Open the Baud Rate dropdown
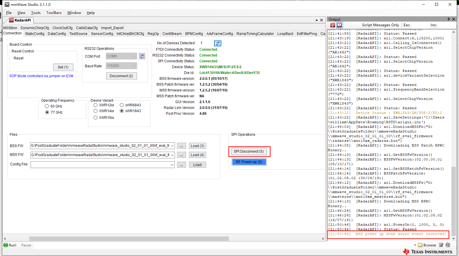Image resolution: width=459 pixels, height=256 pixels. pos(134,66)
